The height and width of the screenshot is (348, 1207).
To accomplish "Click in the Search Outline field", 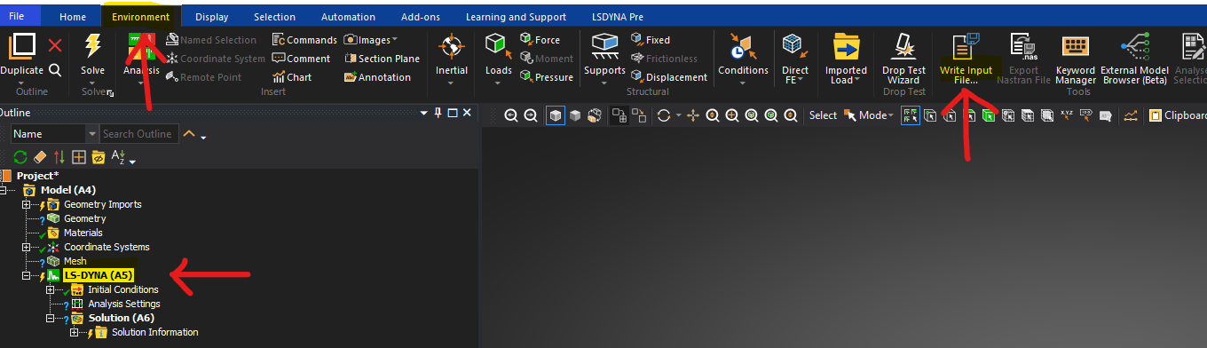I will point(138,134).
